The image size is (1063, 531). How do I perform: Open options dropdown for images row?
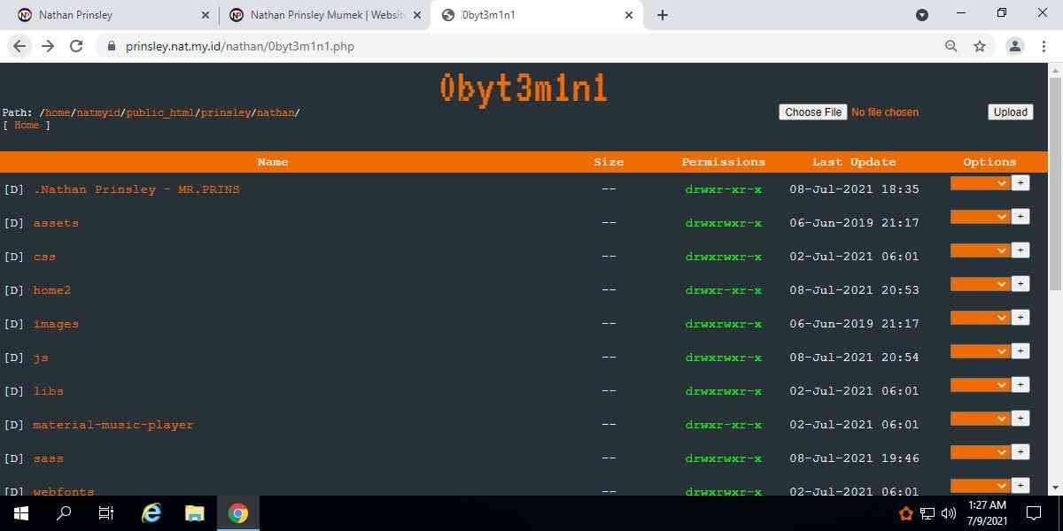980,318
